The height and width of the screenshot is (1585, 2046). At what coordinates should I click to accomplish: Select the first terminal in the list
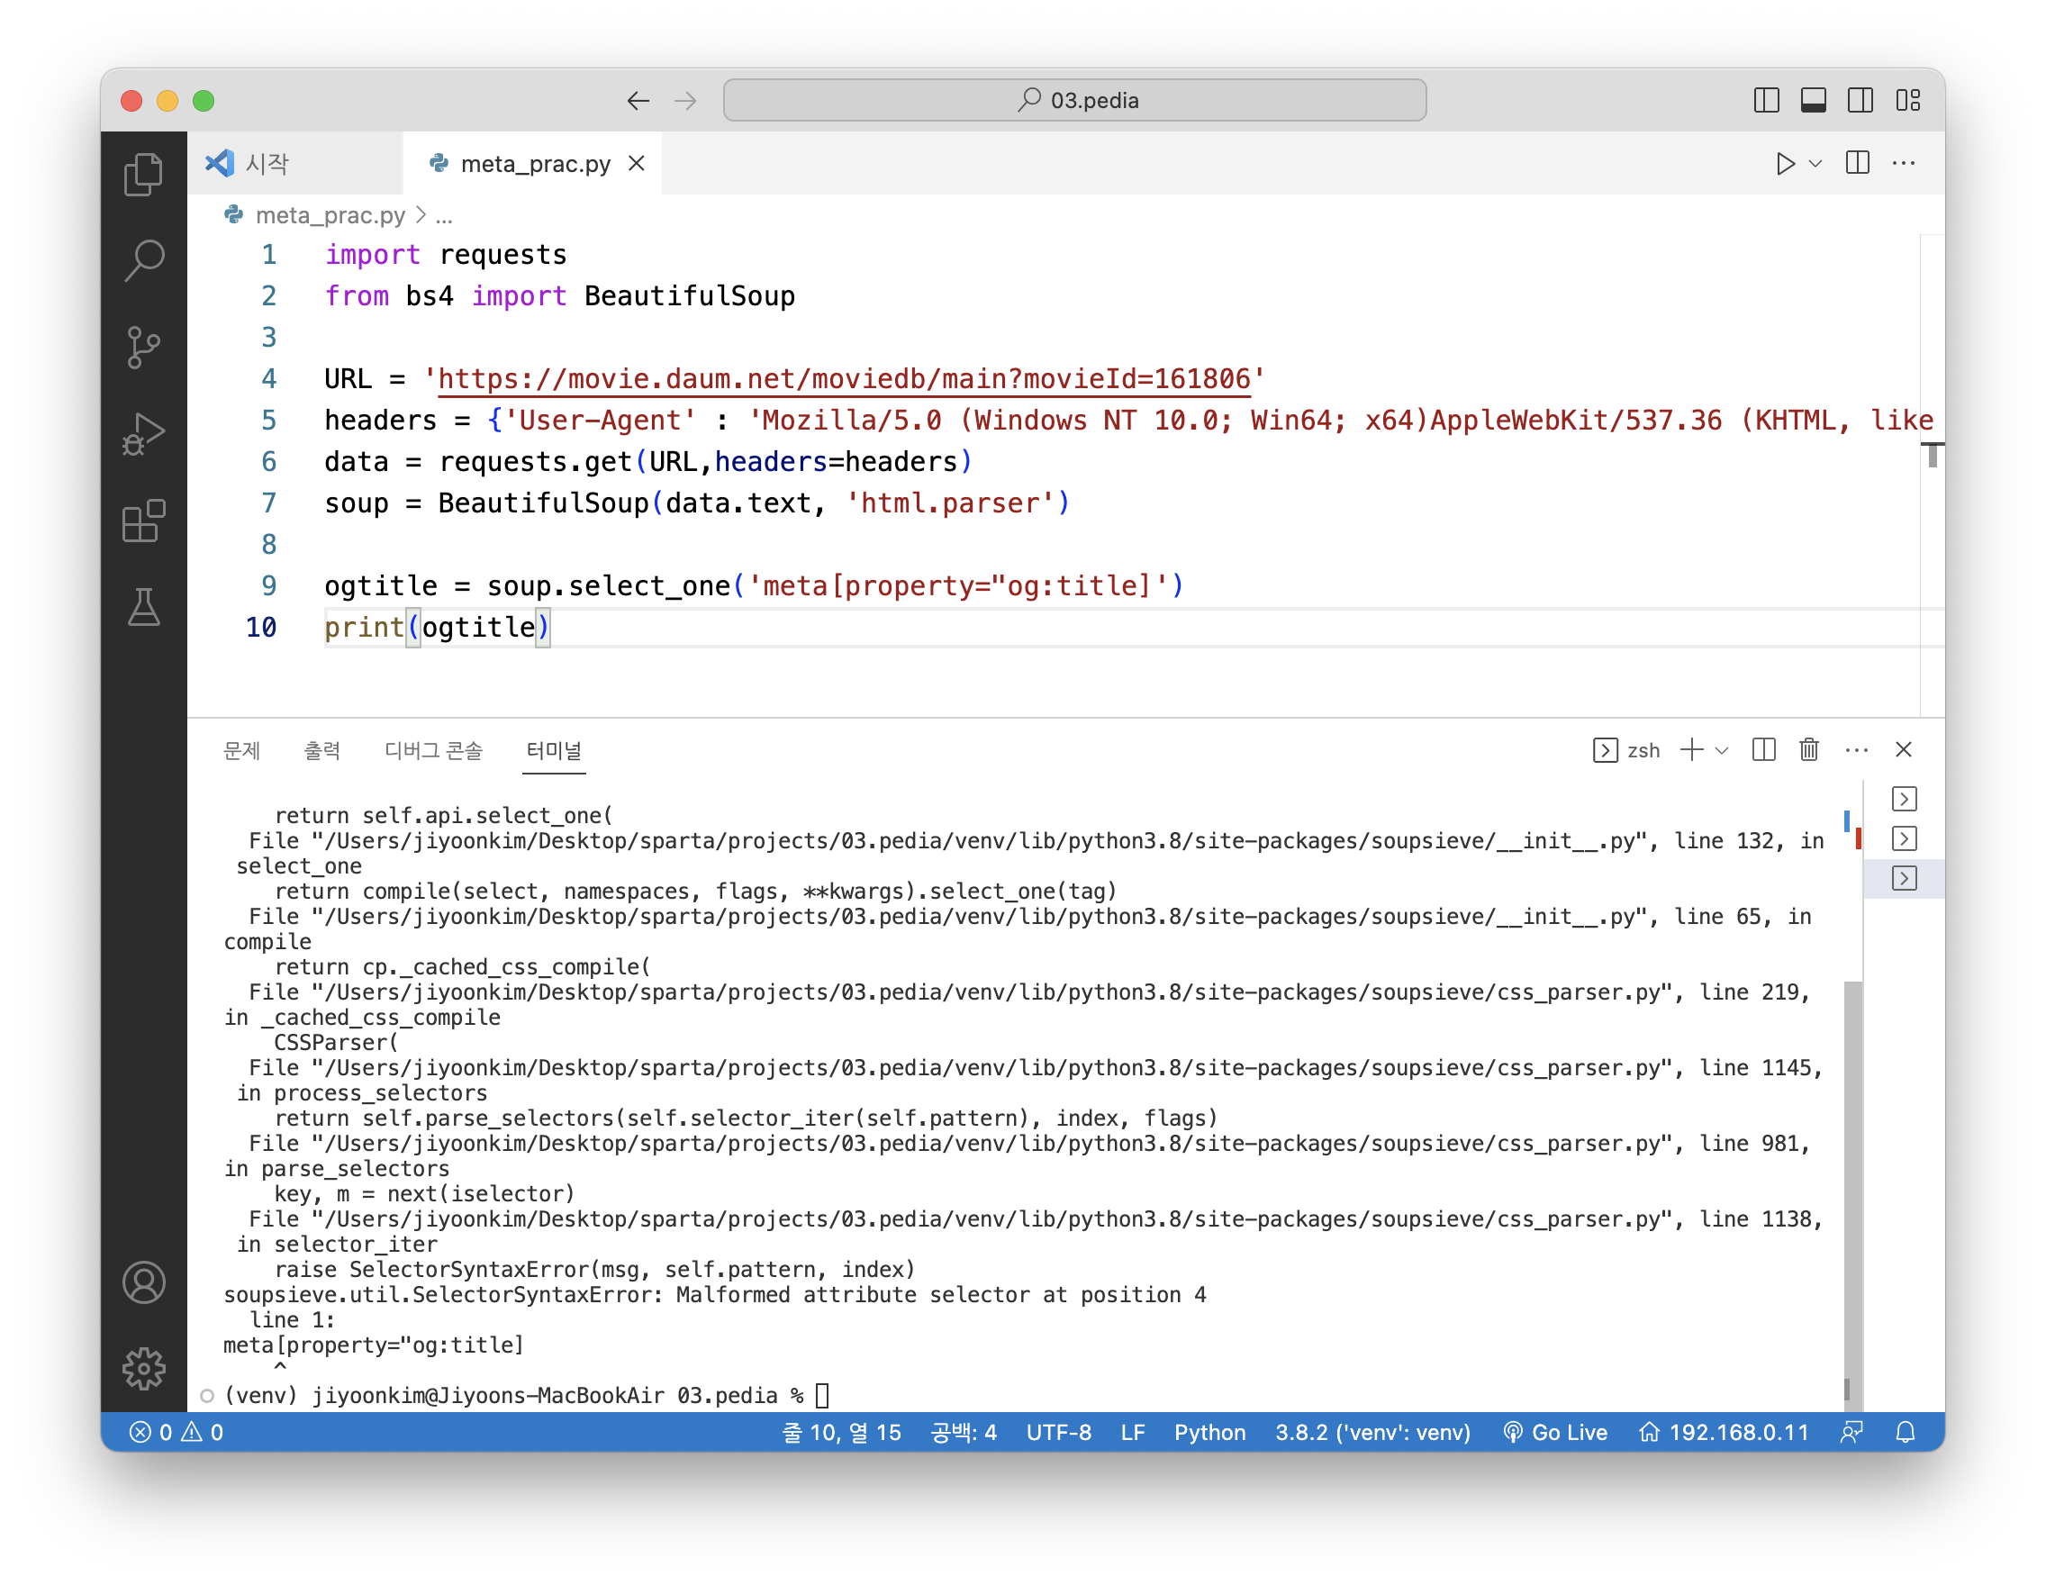pos(1905,799)
